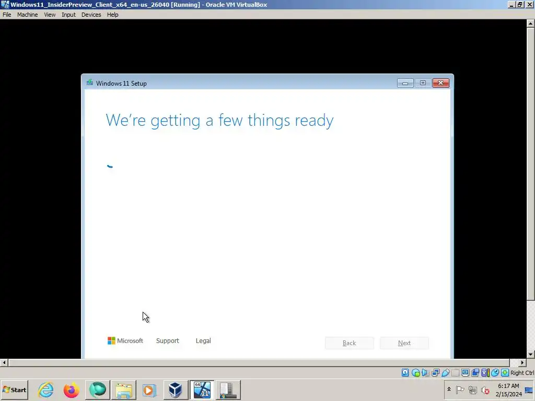The width and height of the screenshot is (535, 401).
Task: Click the horizontal scrollbar thumb
Action: coord(259,362)
